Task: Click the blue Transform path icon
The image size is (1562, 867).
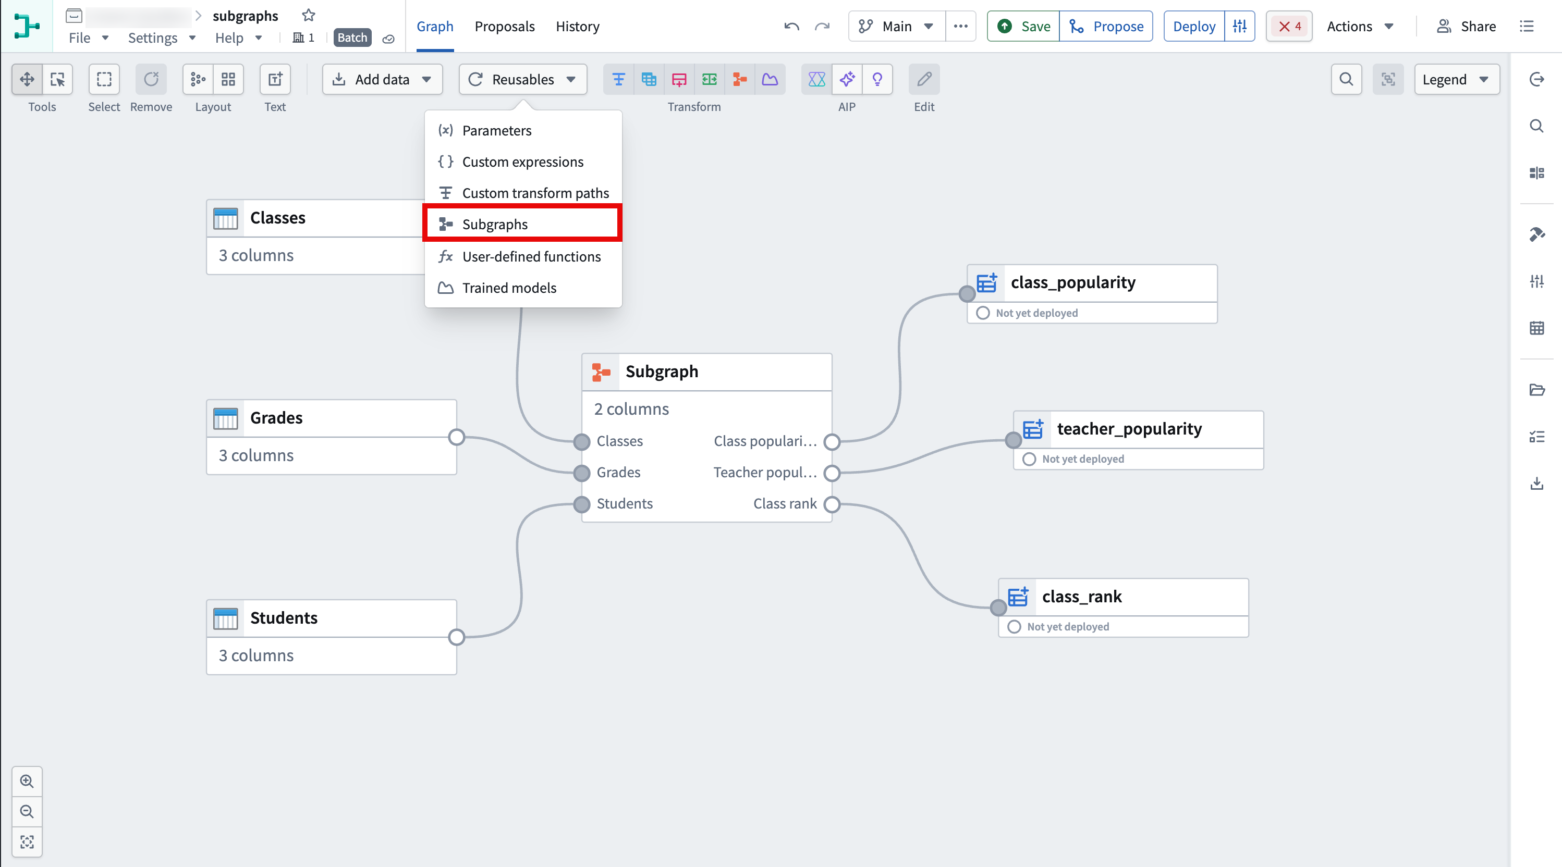Action: tap(618, 79)
